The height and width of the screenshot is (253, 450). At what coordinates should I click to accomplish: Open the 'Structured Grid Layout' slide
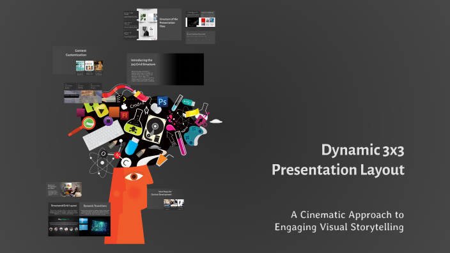64,210
